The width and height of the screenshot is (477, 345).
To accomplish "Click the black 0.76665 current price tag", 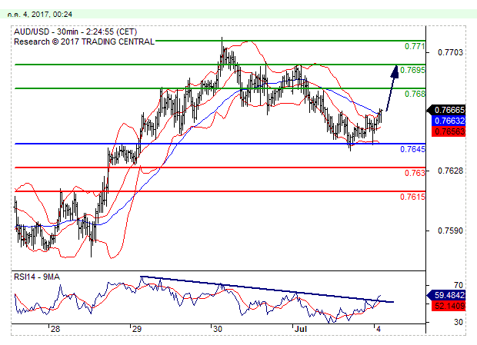I will tap(446, 110).
